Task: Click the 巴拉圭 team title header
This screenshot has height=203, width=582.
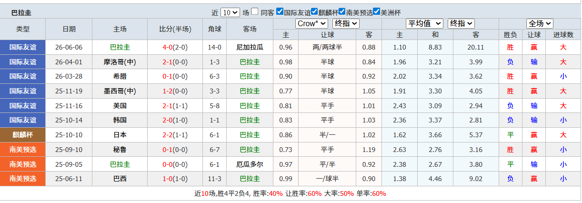Action: coord(21,13)
